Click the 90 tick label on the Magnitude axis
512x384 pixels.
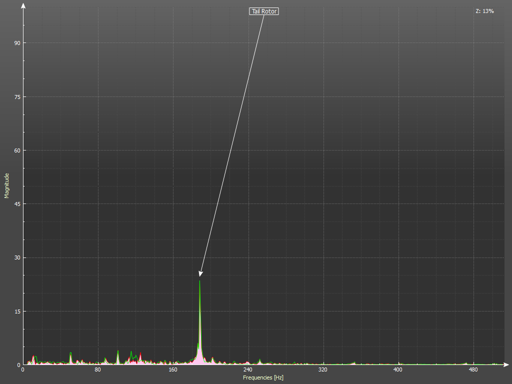coord(17,43)
